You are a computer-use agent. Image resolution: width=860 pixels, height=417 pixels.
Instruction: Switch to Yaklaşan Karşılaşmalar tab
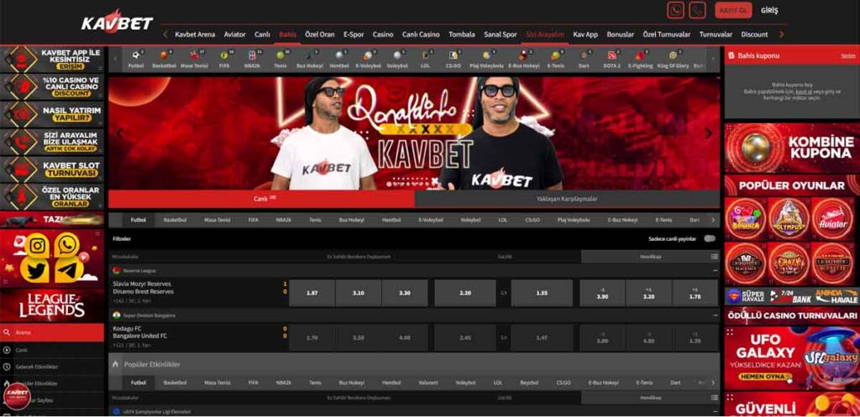567,199
